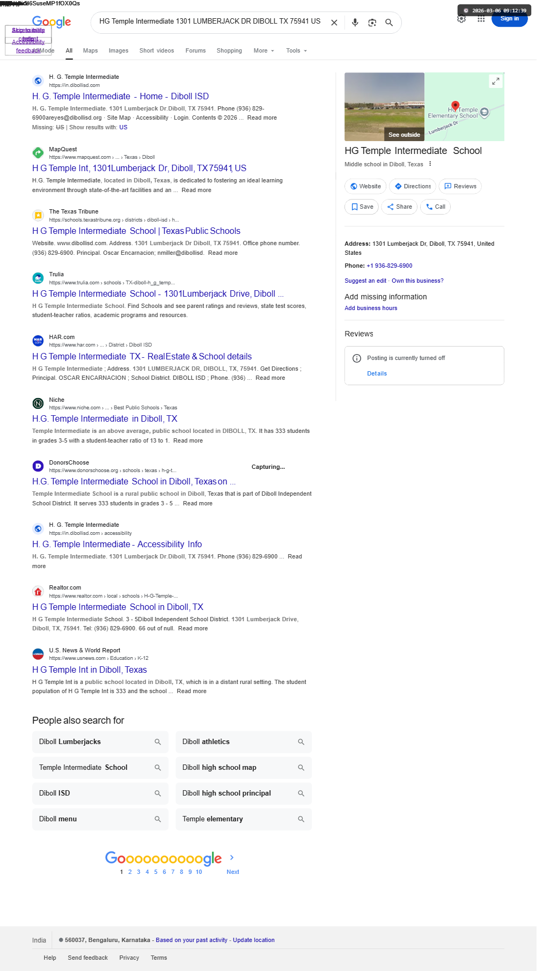Click the voice search microphone icon
This screenshot has height=971, width=543.
pyautogui.click(x=355, y=23)
